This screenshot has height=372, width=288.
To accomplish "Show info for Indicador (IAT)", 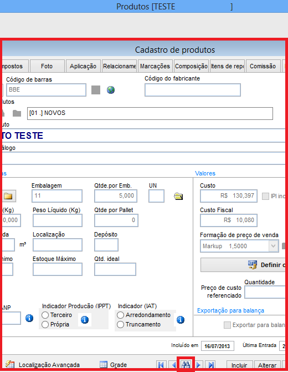I will (181, 320).
